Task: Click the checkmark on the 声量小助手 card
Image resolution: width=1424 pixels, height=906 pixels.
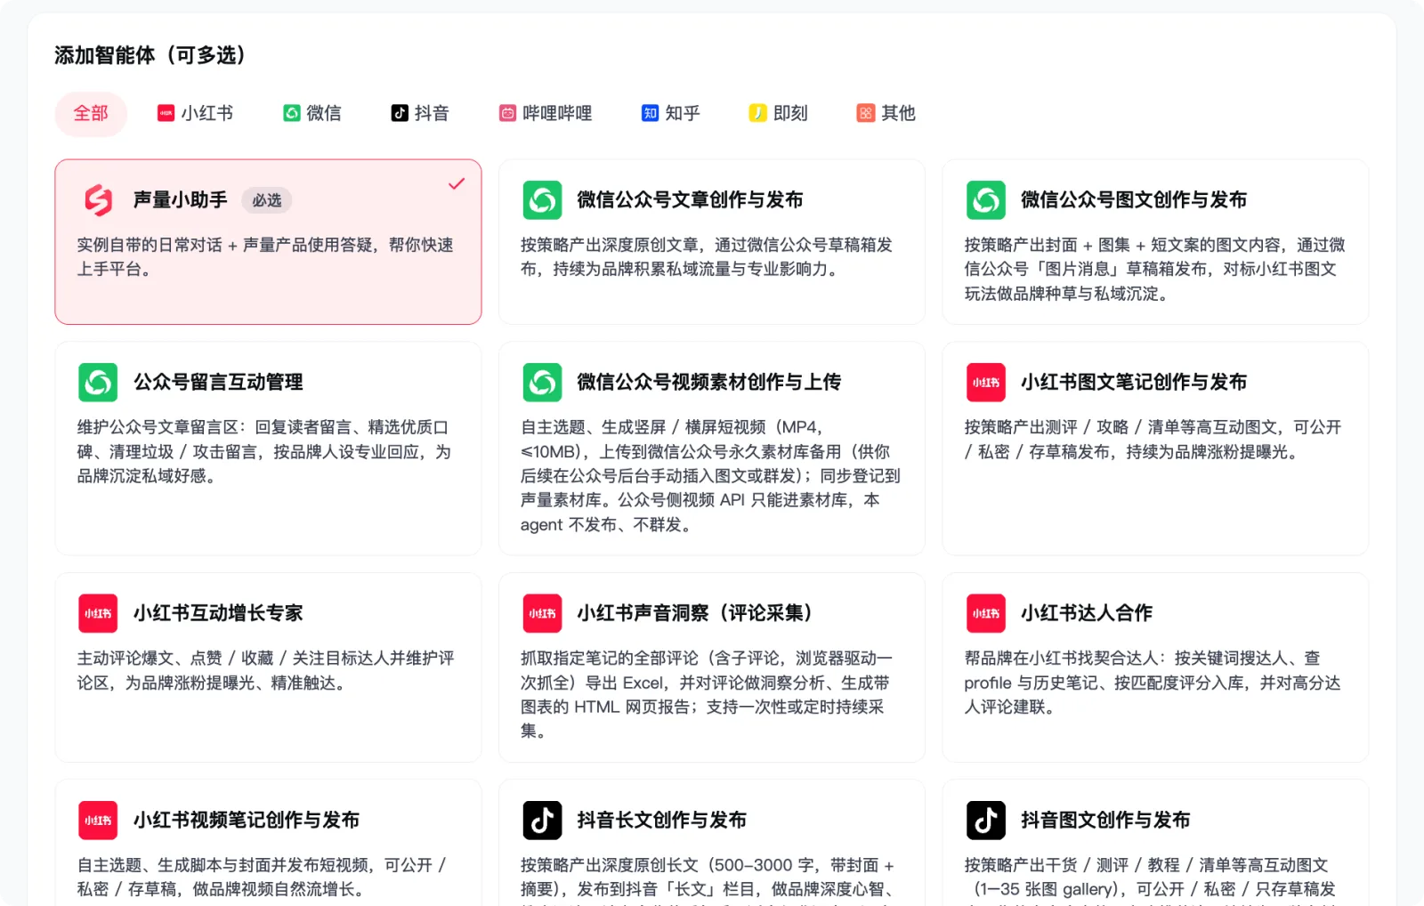Action: pos(457,184)
